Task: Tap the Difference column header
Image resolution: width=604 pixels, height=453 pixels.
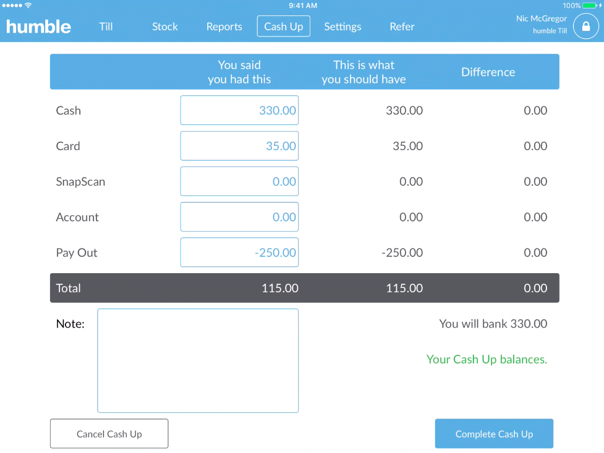Action: click(488, 72)
